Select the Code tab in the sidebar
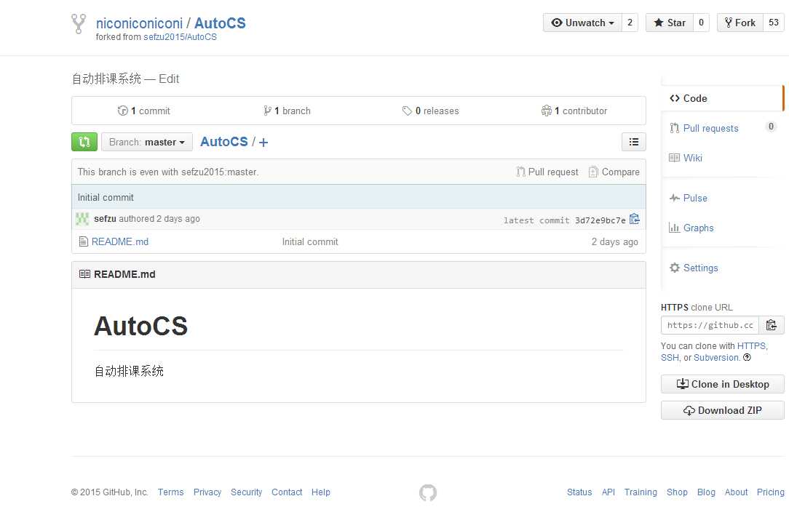Image resolution: width=789 pixels, height=520 pixels. (723, 99)
